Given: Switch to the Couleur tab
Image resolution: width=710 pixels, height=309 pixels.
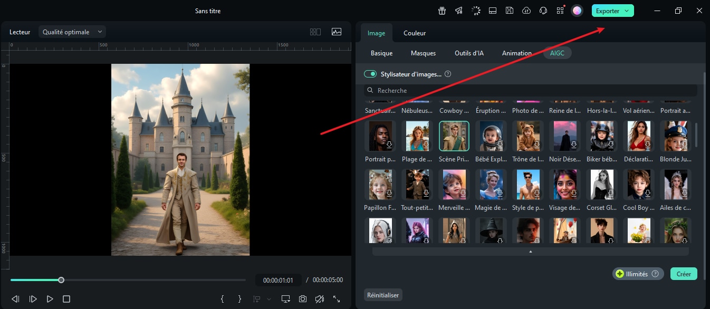Looking at the screenshot, I should click(x=415, y=33).
